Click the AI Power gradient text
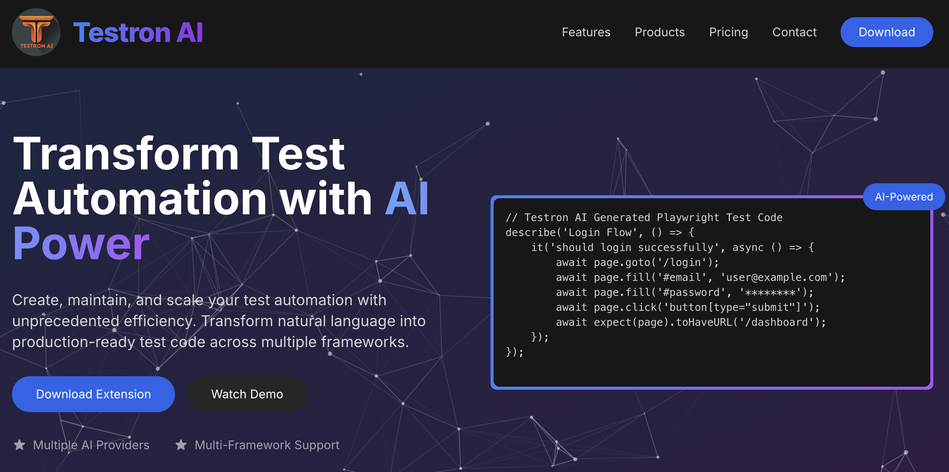Image resolution: width=949 pixels, height=472 pixels. point(80,245)
